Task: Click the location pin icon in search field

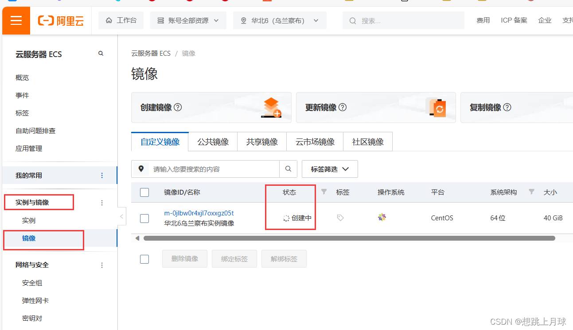Action: pyautogui.click(x=141, y=169)
